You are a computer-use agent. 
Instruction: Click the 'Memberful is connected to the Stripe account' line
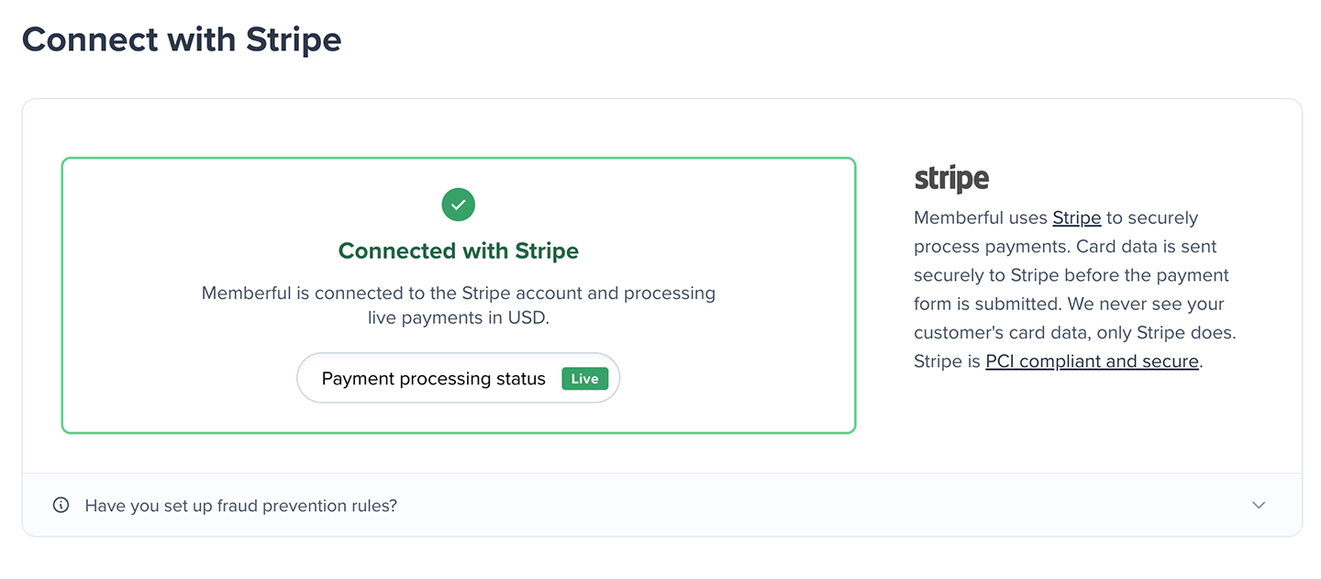click(458, 294)
